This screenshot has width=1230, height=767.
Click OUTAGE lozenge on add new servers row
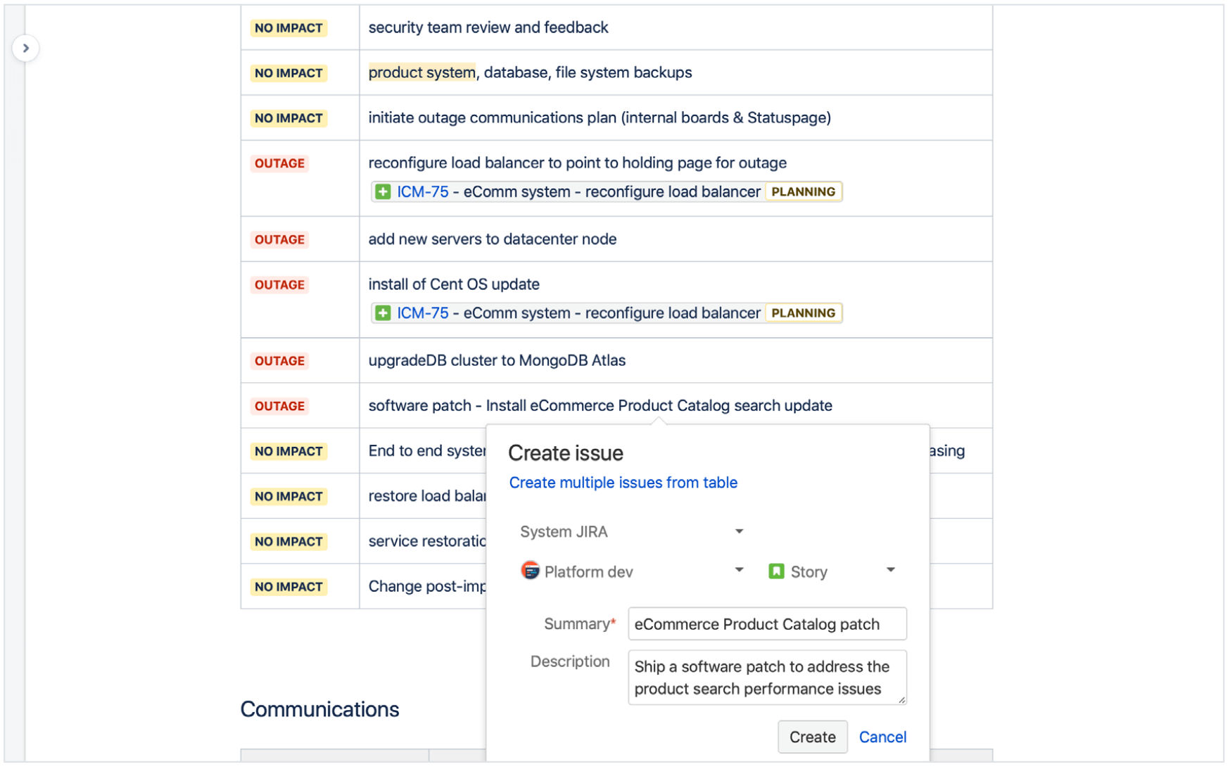coord(279,239)
